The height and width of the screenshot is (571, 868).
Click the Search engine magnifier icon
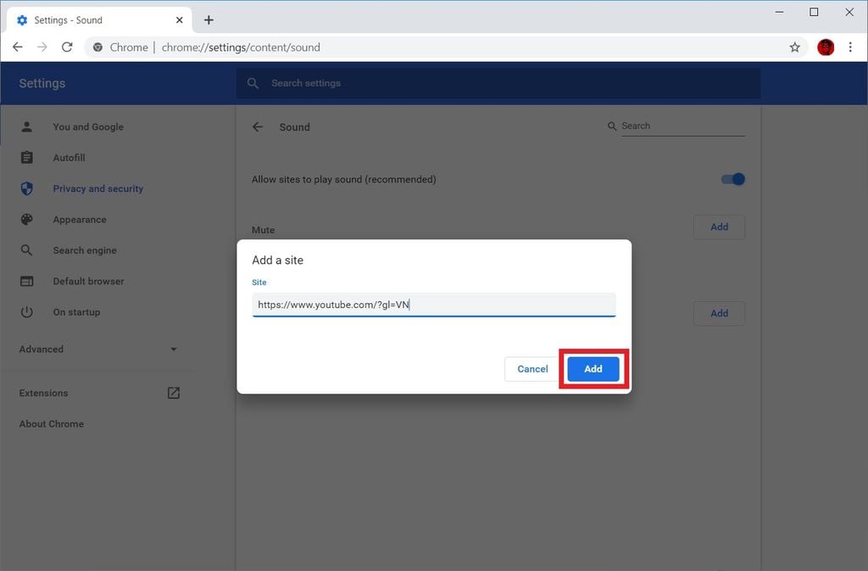[x=26, y=250]
